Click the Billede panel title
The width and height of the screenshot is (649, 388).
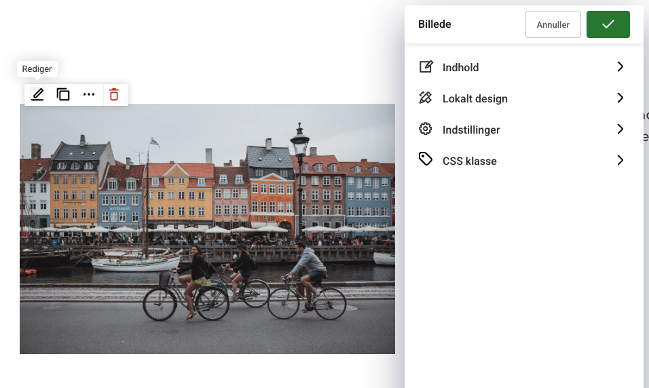pyautogui.click(x=434, y=24)
